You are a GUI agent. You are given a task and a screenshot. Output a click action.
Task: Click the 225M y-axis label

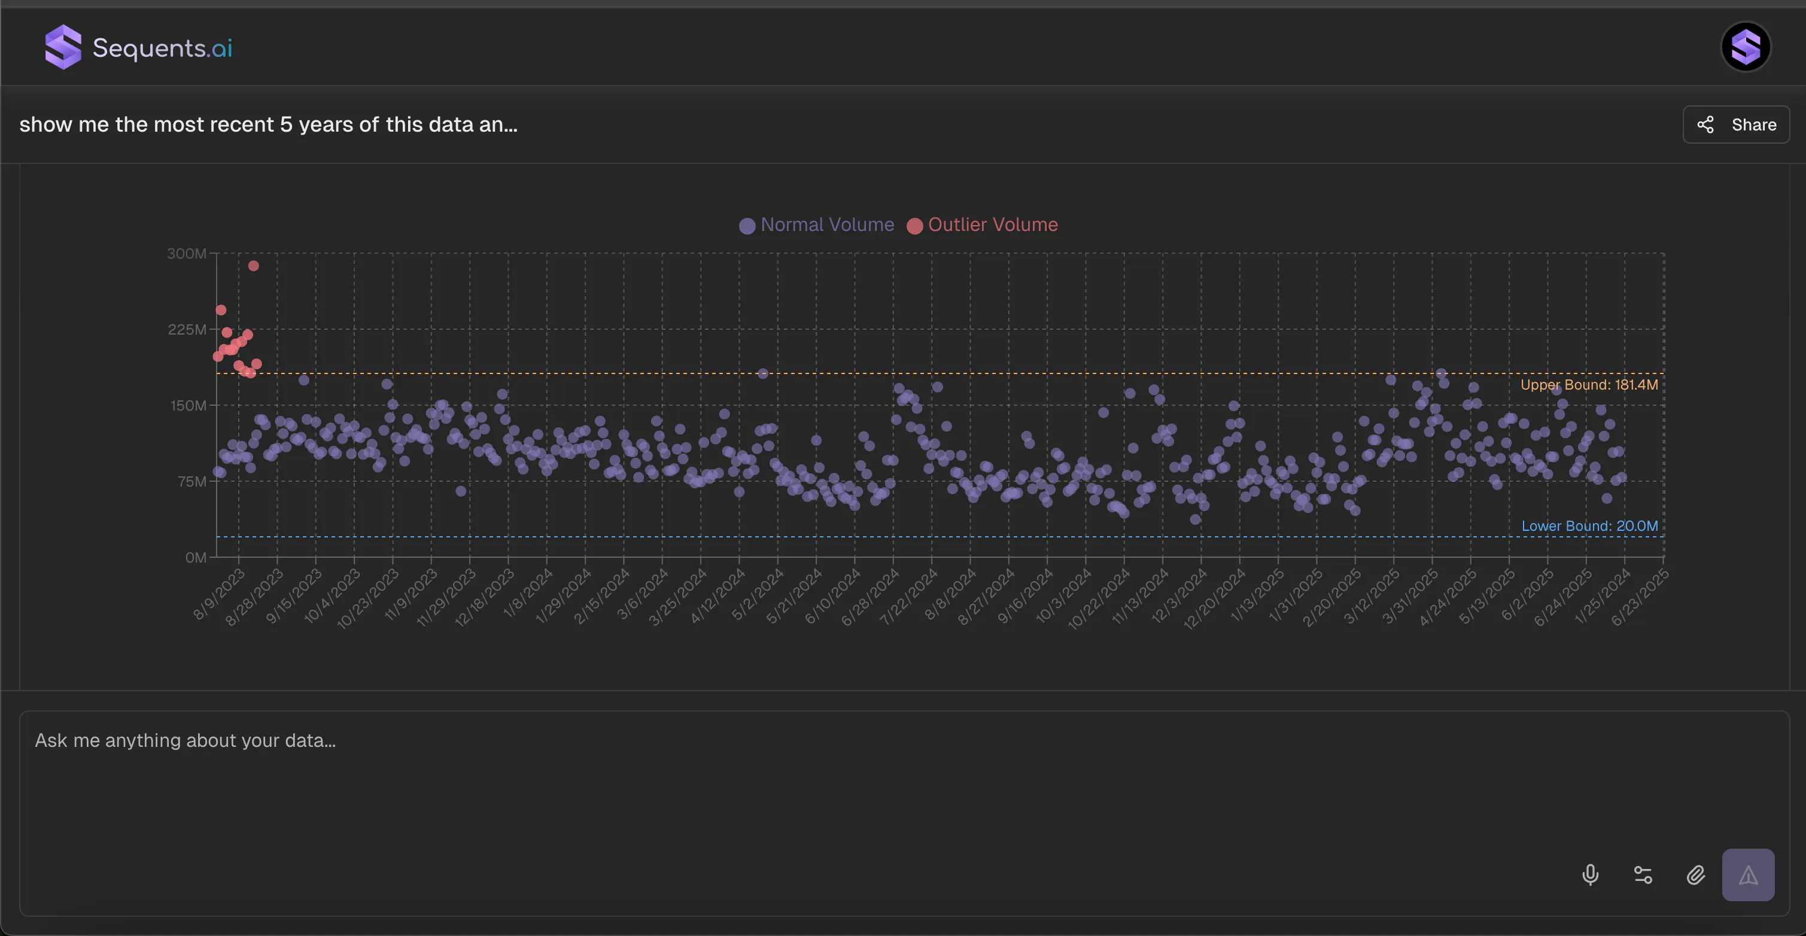[x=187, y=330]
